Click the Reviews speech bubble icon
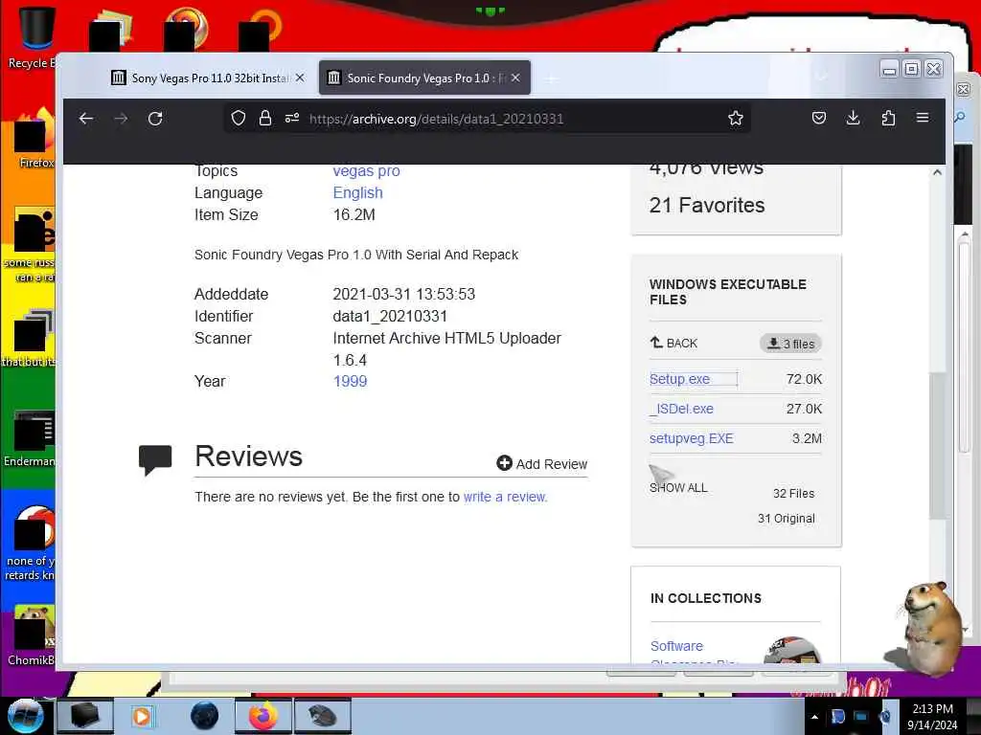The image size is (981, 735). click(155, 460)
